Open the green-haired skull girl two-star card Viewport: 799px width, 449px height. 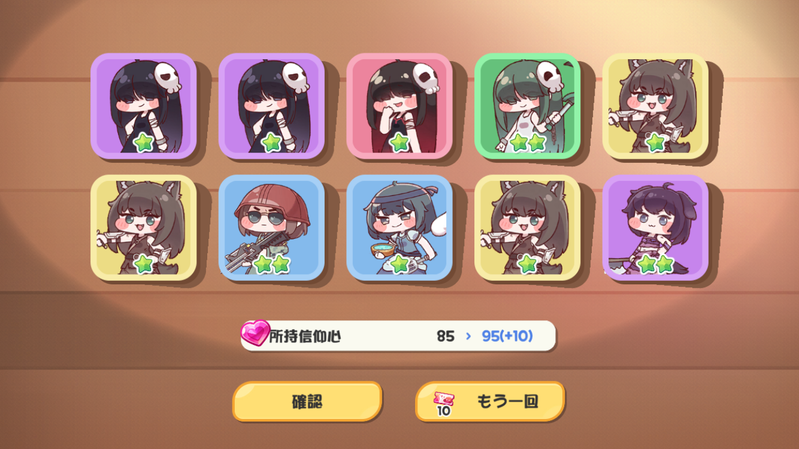(x=528, y=106)
